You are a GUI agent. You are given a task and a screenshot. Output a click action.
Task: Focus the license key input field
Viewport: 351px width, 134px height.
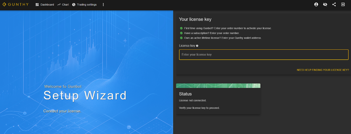pos(264,55)
